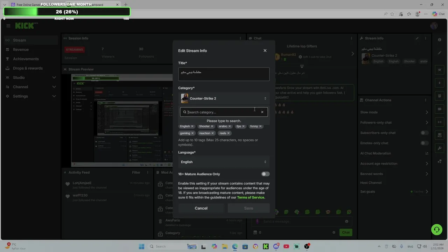Viewport: 448px width, 252px height.
Task: Open Banned words settings
Action: click(394, 174)
